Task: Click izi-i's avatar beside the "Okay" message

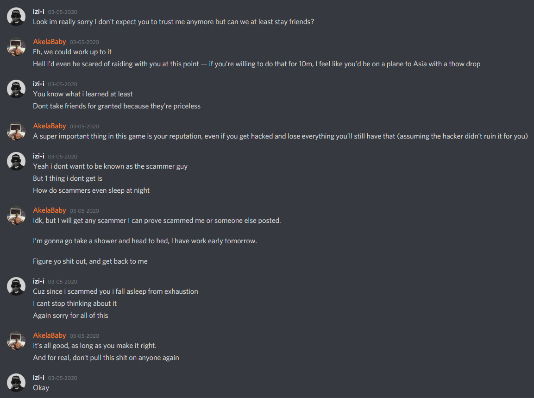Action: pyautogui.click(x=16, y=383)
